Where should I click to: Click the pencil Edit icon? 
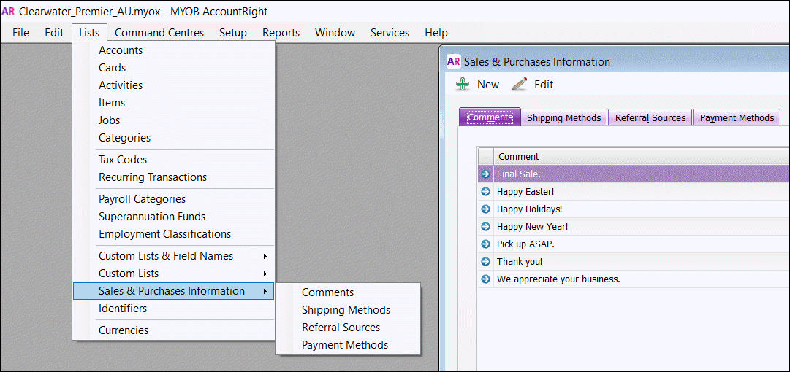520,85
